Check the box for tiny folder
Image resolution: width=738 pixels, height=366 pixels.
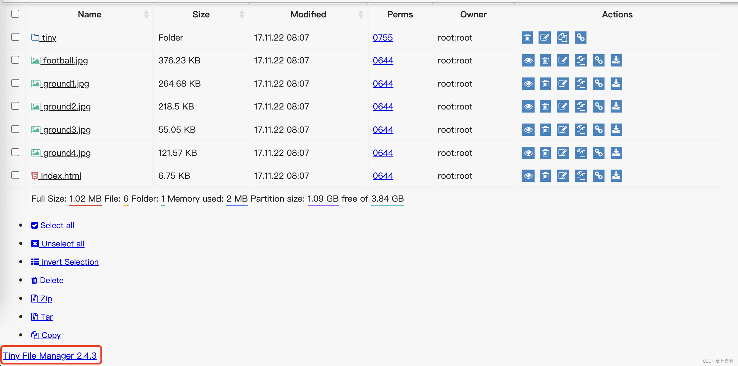coord(15,37)
